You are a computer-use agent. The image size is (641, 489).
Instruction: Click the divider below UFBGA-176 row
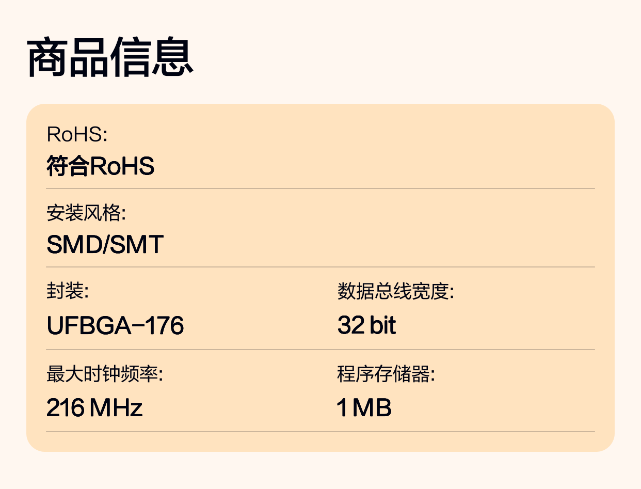[x=320, y=350]
